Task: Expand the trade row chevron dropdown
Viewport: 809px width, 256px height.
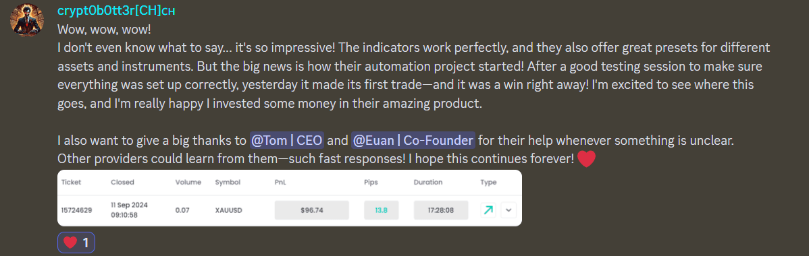Action: (508, 210)
